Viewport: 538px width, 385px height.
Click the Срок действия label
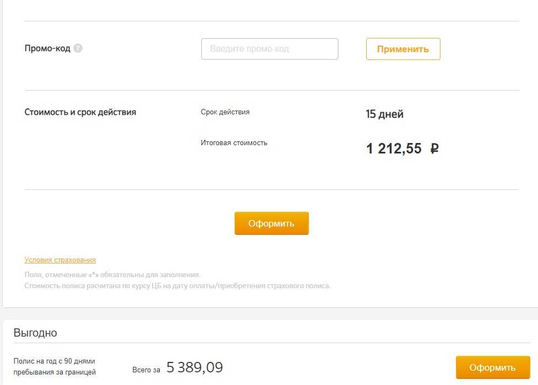(x=225, y=112)
